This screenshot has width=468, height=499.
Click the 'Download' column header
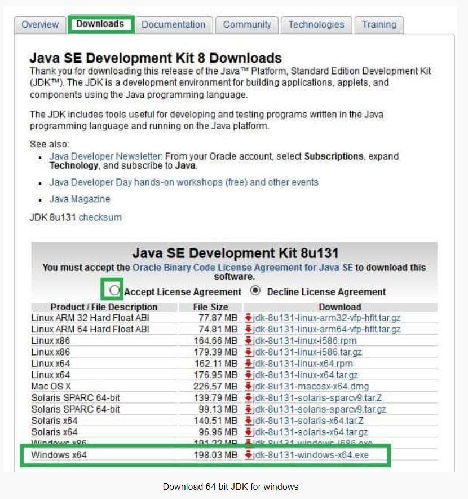pos(340,307)
